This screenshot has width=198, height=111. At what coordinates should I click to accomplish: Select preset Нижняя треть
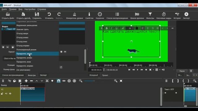[x=37, y=30]
